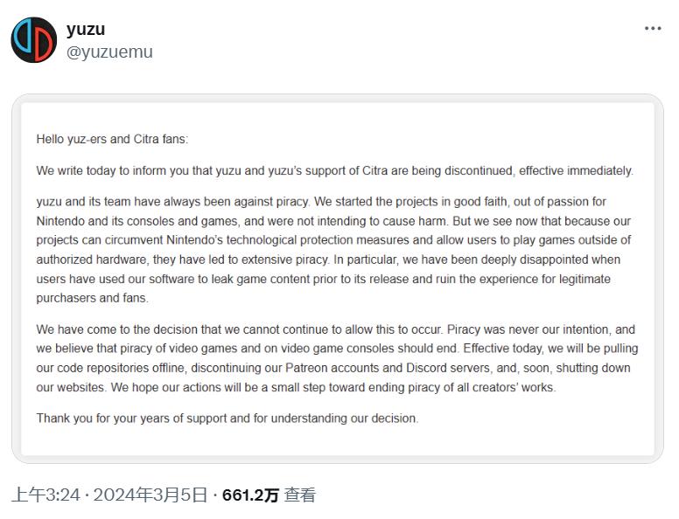Click the 查看 views label
Image resolution: width=679 pixels, height=519 pixels.
pos(300,495)
